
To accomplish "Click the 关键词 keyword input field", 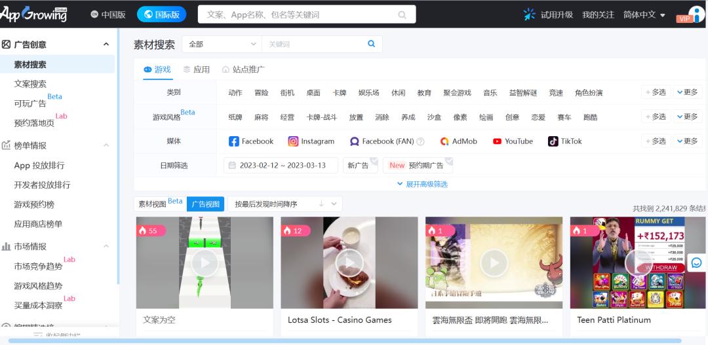I will [314, 45].
